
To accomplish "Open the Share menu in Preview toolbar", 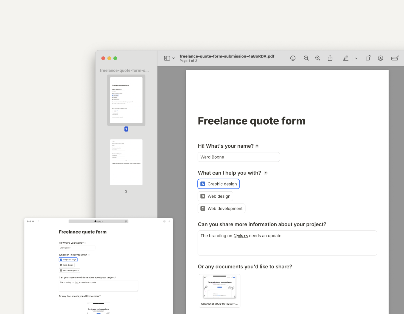I will (x=330, y=58).
